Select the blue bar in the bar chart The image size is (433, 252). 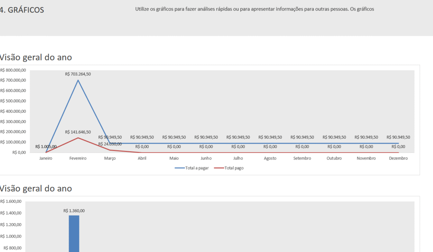74,233
